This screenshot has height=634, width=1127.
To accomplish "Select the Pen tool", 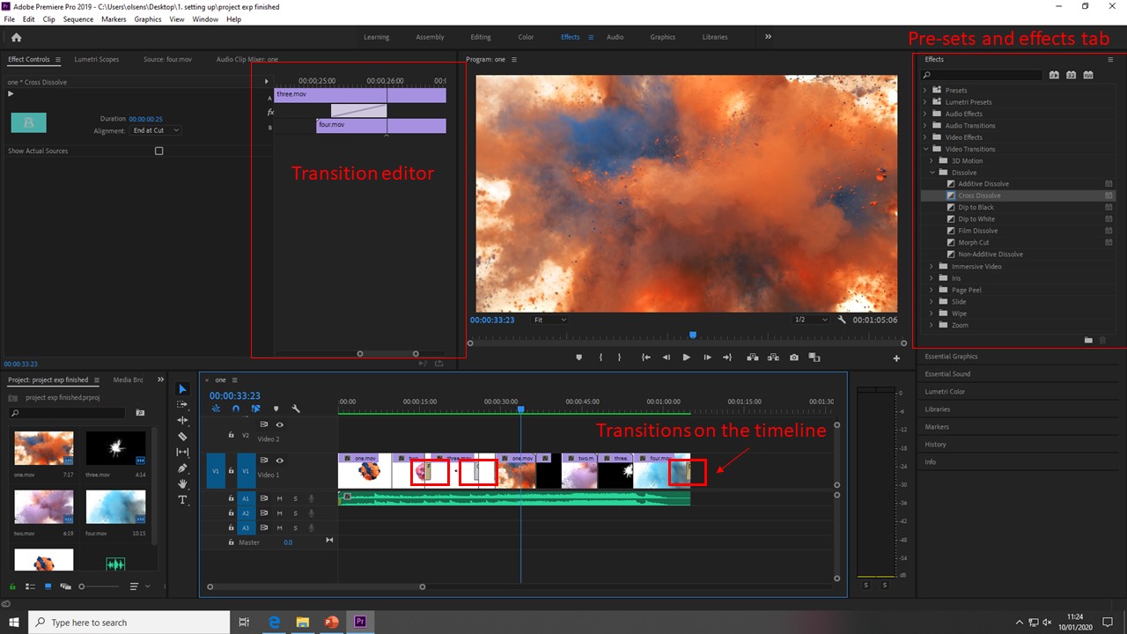I will point(182,468).
